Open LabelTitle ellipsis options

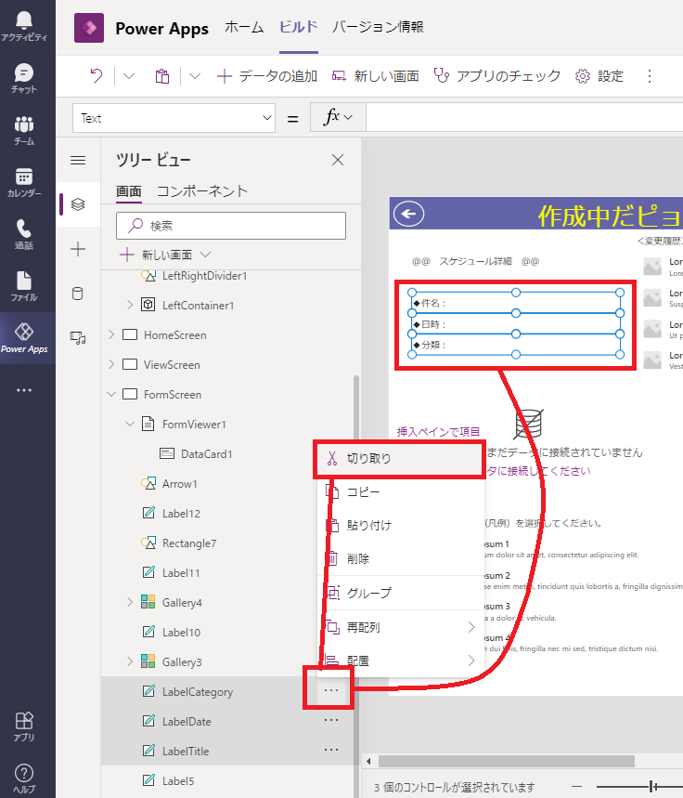click(x=331, y=750)
